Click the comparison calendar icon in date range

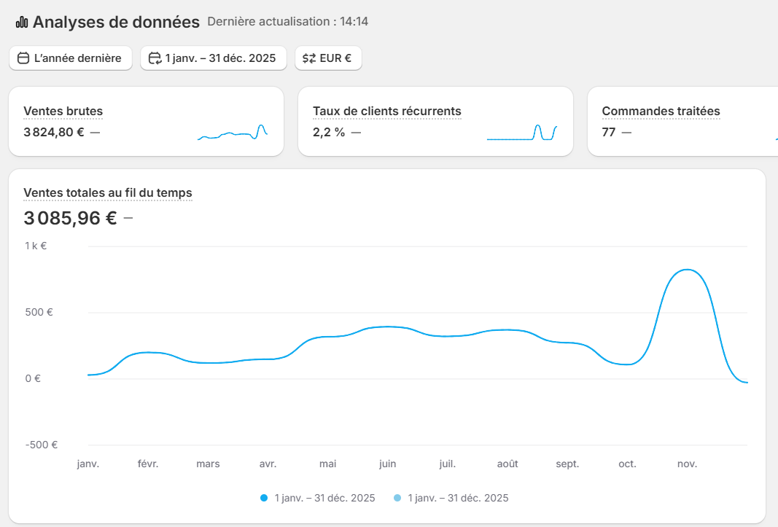(155, 58)
